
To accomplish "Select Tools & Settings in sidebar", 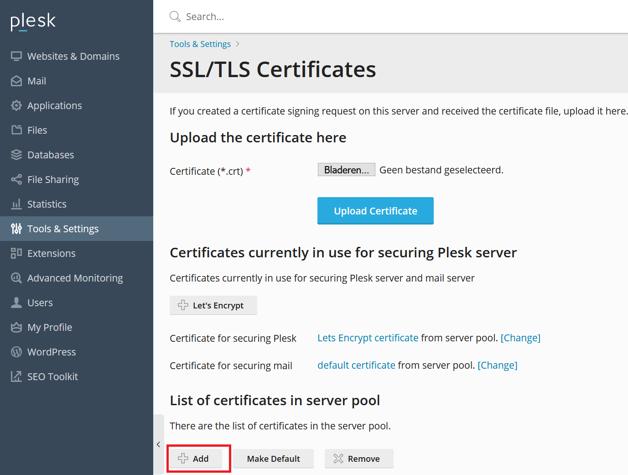I will tap(77, 229).
